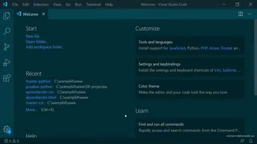Viewport: 257px width, 144px height.
Task: Click the VS Code logo in title bar
Action: [x=5, y=4]
